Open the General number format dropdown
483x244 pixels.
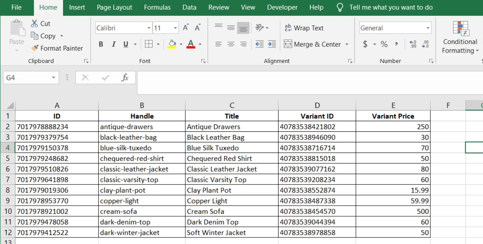tap(428, 28)
